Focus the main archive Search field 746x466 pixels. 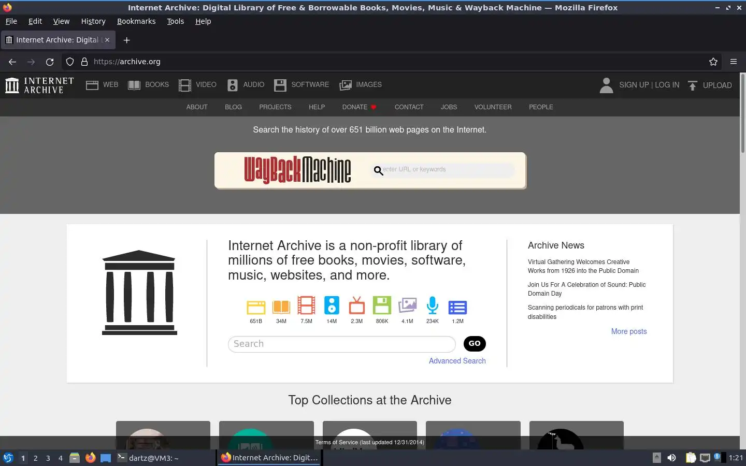click(342, 344)
